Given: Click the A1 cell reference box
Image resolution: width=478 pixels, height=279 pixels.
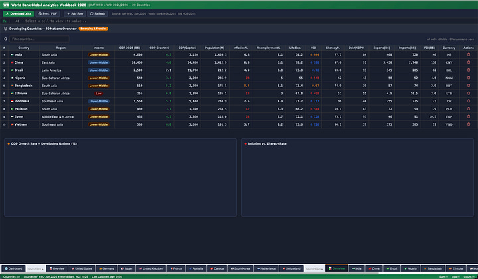Looking at the screenshot, I should 17,21.
